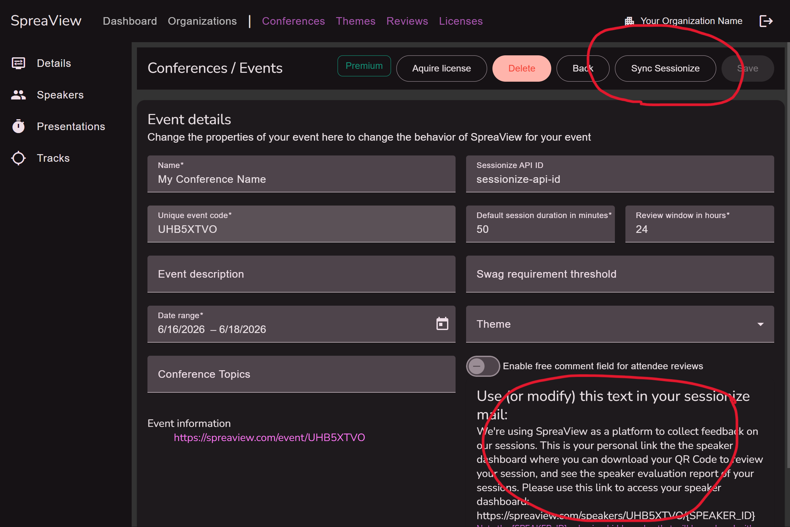Click the conference Name input field
The height and width of the screenshot is (527, 790).
(301, 174)
